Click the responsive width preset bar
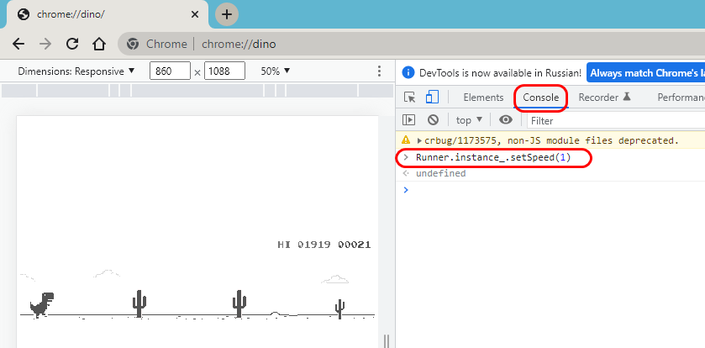This screenshot has width=705, height=348. [x=197, y=91]
